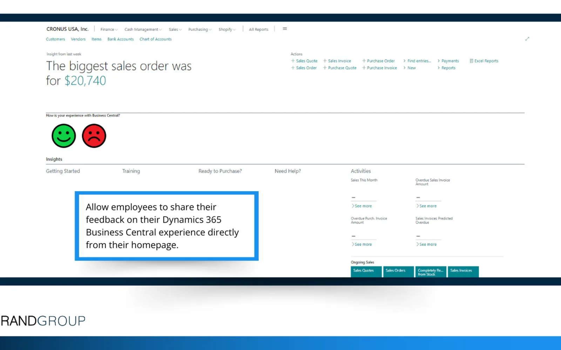Open All Reports menu item
561x350 pixels.
258,29
